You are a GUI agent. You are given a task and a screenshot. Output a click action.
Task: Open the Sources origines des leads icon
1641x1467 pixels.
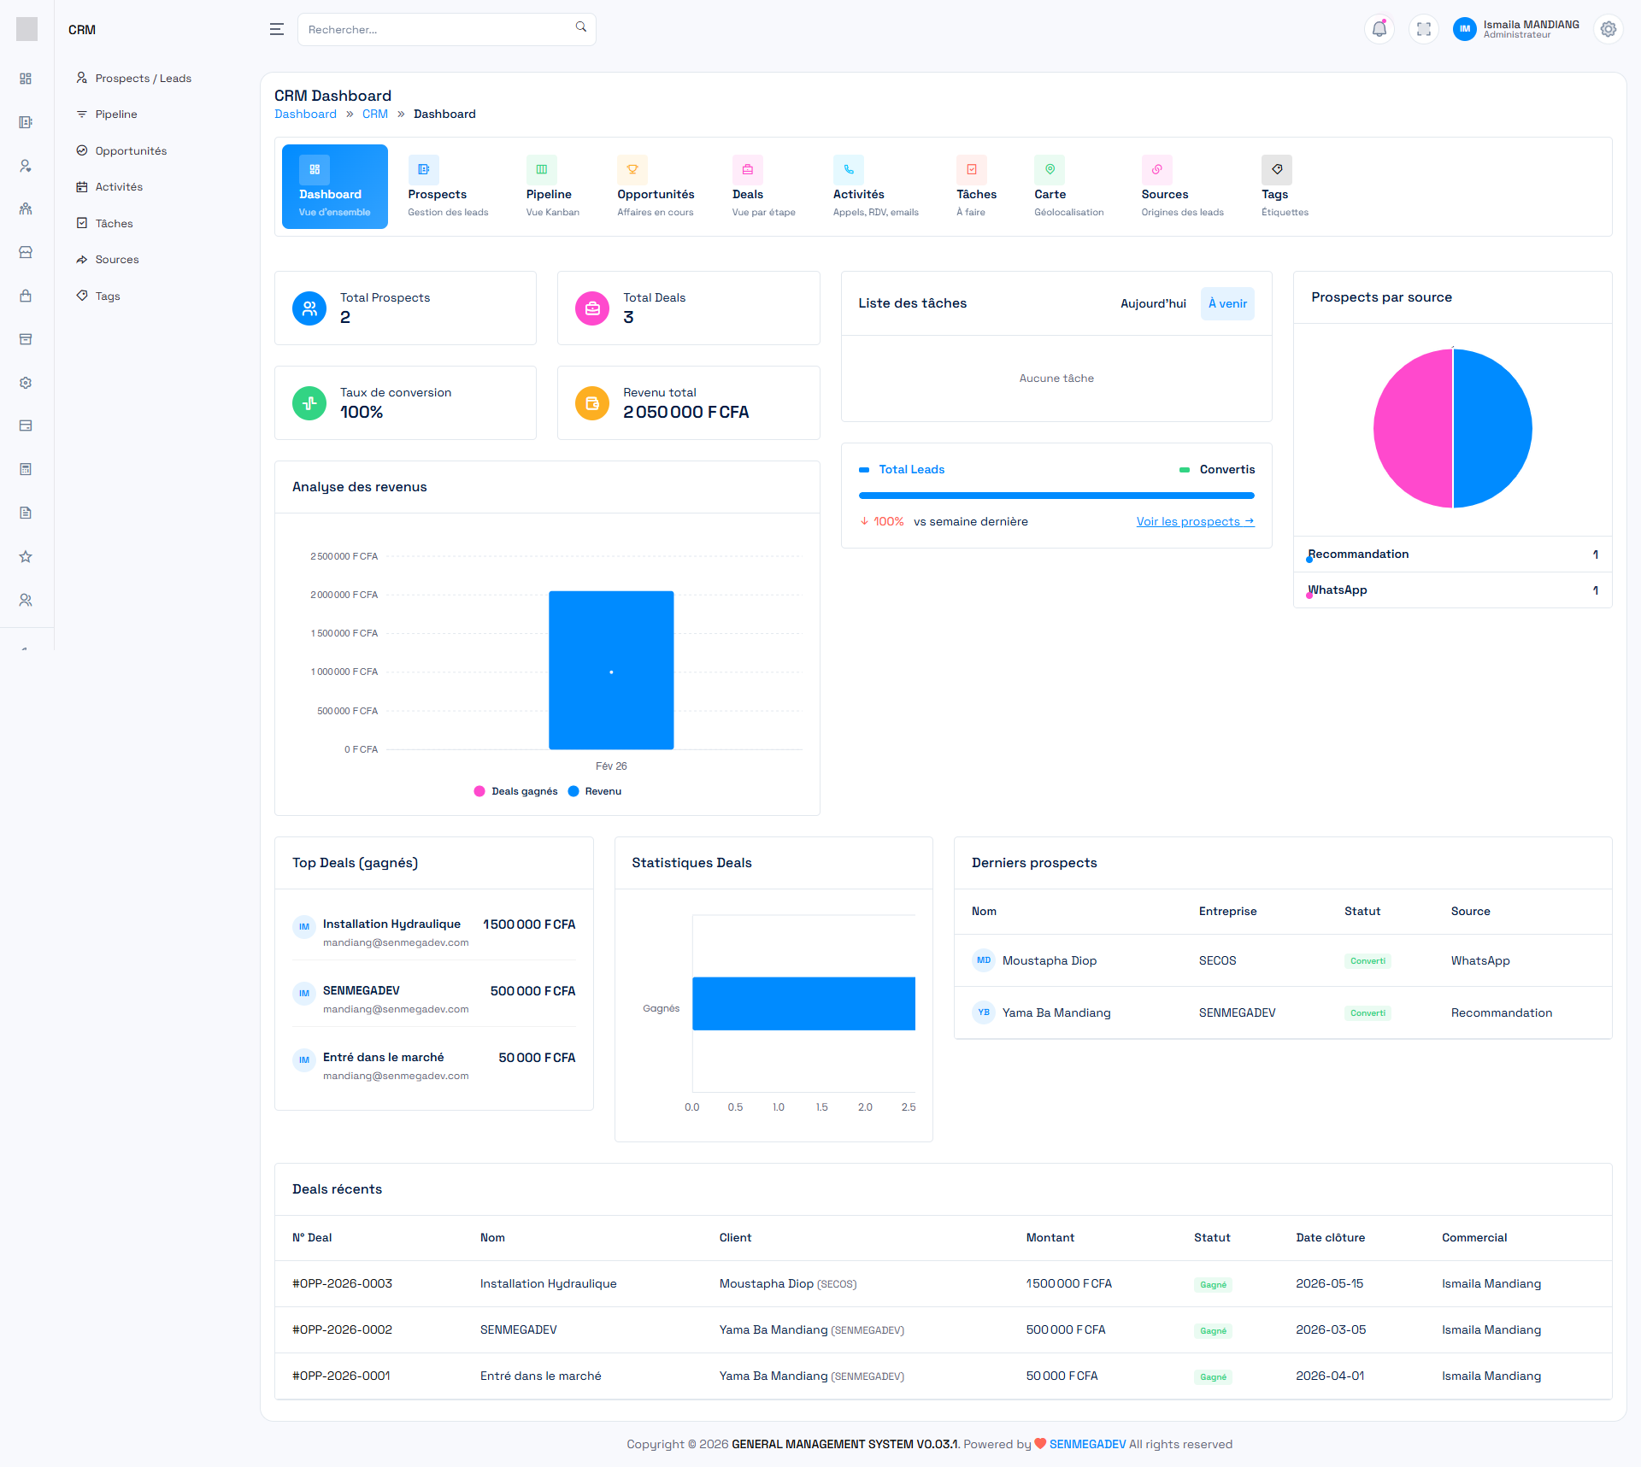[1157, 169]
